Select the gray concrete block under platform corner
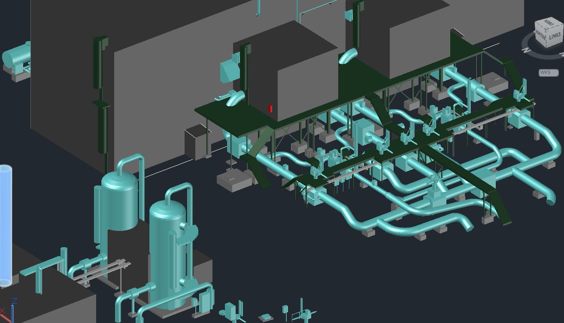 233,180
